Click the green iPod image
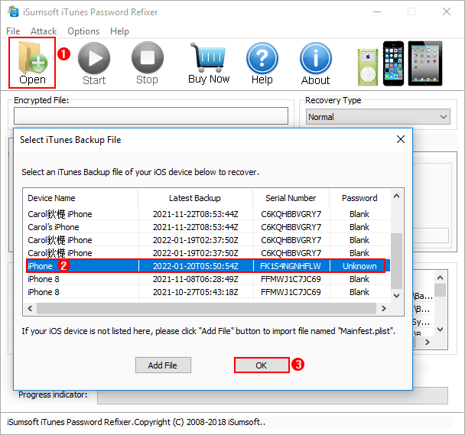The height and width of the screenshot is (435, 465). tap(368, 67)
